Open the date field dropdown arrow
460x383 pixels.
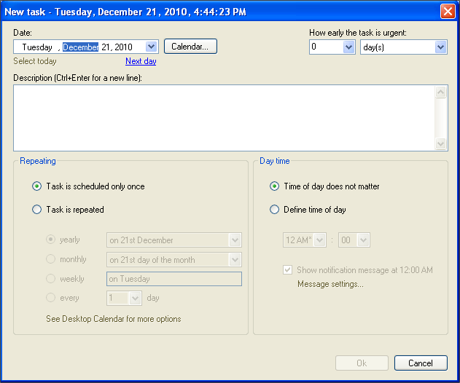151,47
